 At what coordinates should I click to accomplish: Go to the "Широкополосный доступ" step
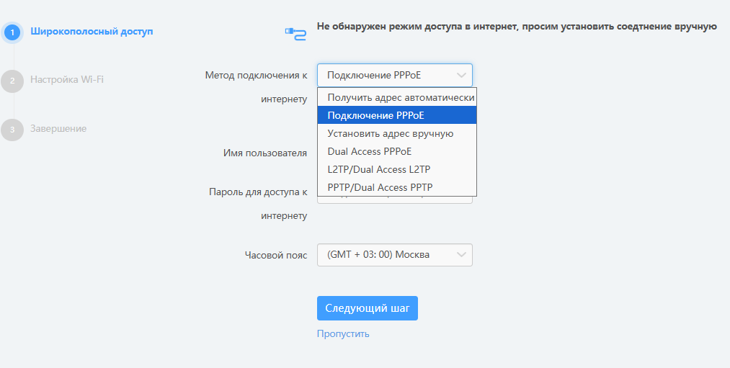click(92, 32)
